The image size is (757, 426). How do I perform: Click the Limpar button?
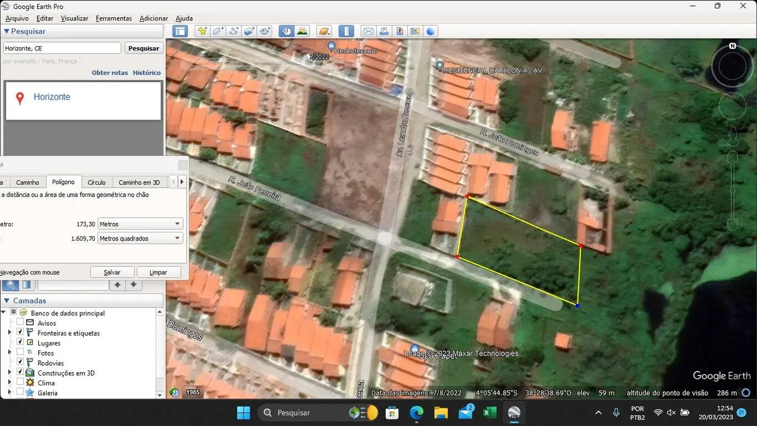coord(158,272)
